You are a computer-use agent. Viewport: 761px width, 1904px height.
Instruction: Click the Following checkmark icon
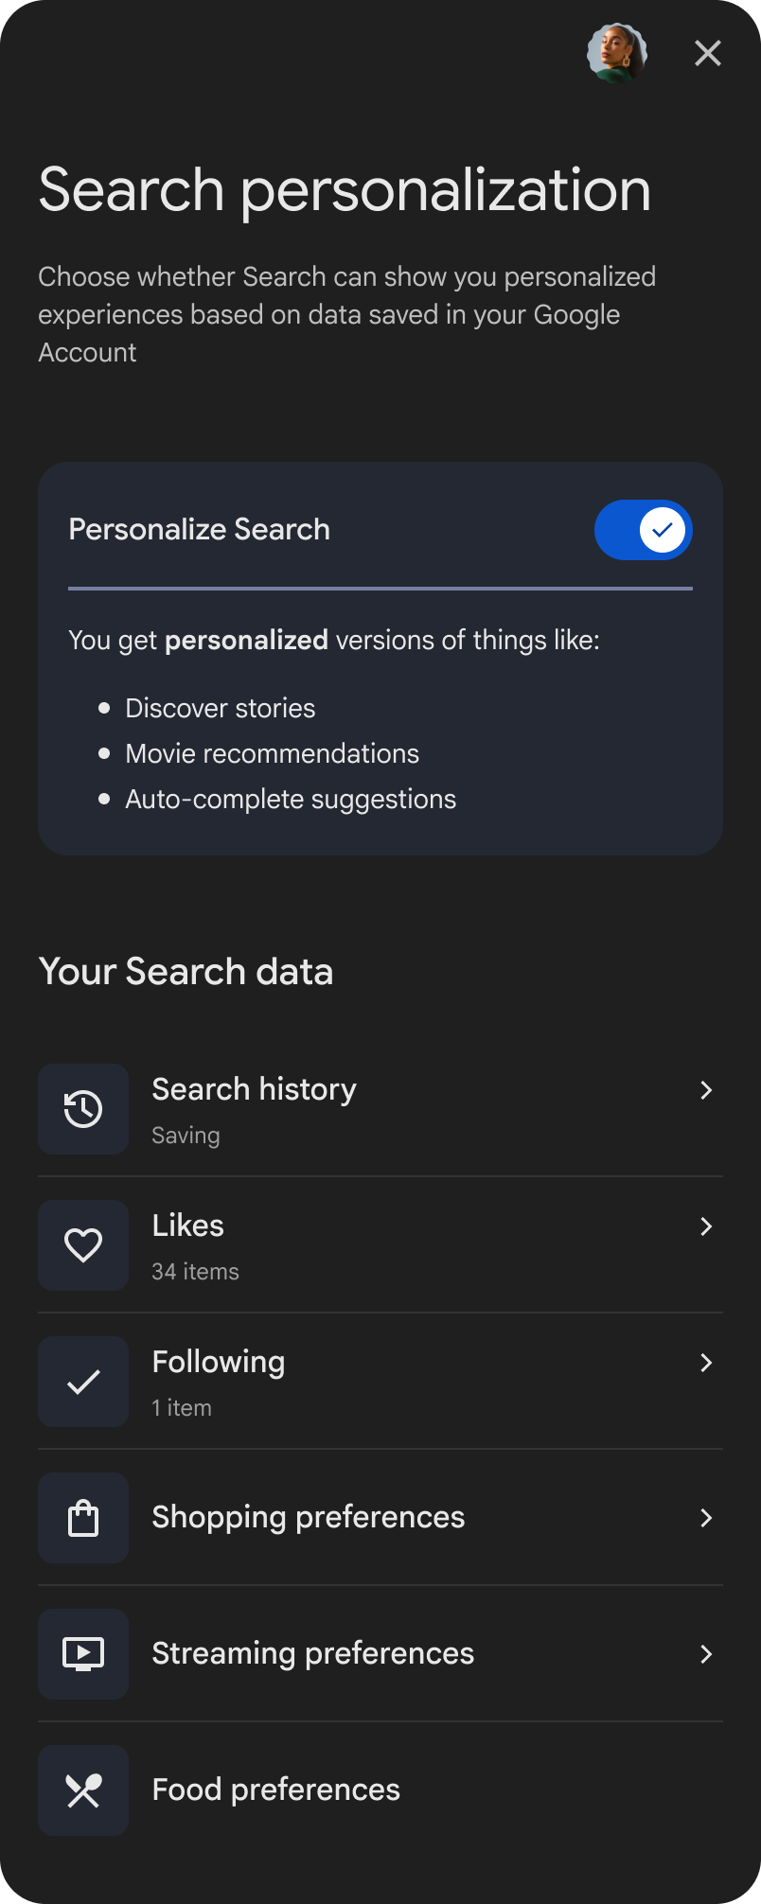[x=83, y=1382]
